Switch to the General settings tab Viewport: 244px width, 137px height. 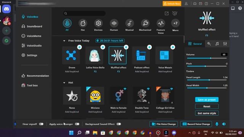click(x=195, y=44)
